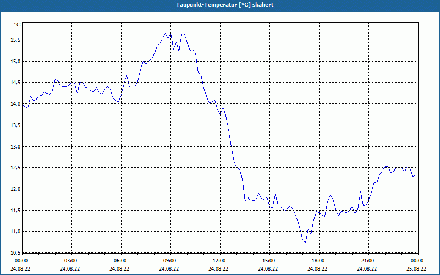Click the 13,0 y-axis label
Screen dimensions: 440x275
click(x=15, y=146)
